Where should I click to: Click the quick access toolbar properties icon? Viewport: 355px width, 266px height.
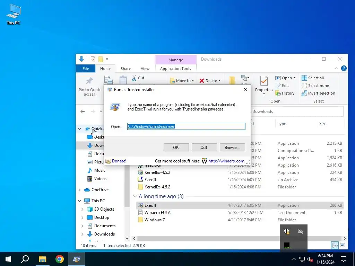[93, 59]
